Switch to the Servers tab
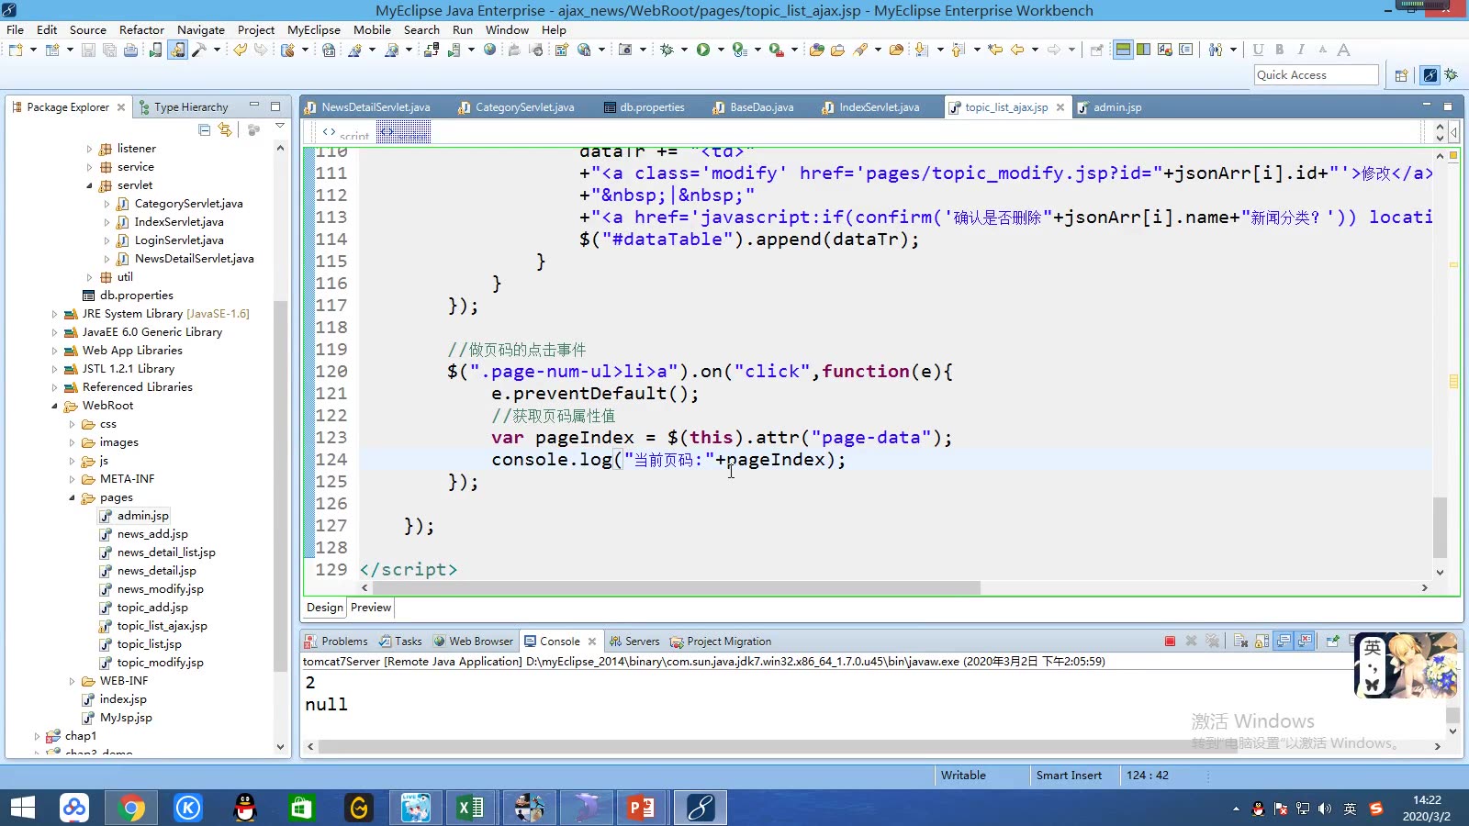 [634, 642]
